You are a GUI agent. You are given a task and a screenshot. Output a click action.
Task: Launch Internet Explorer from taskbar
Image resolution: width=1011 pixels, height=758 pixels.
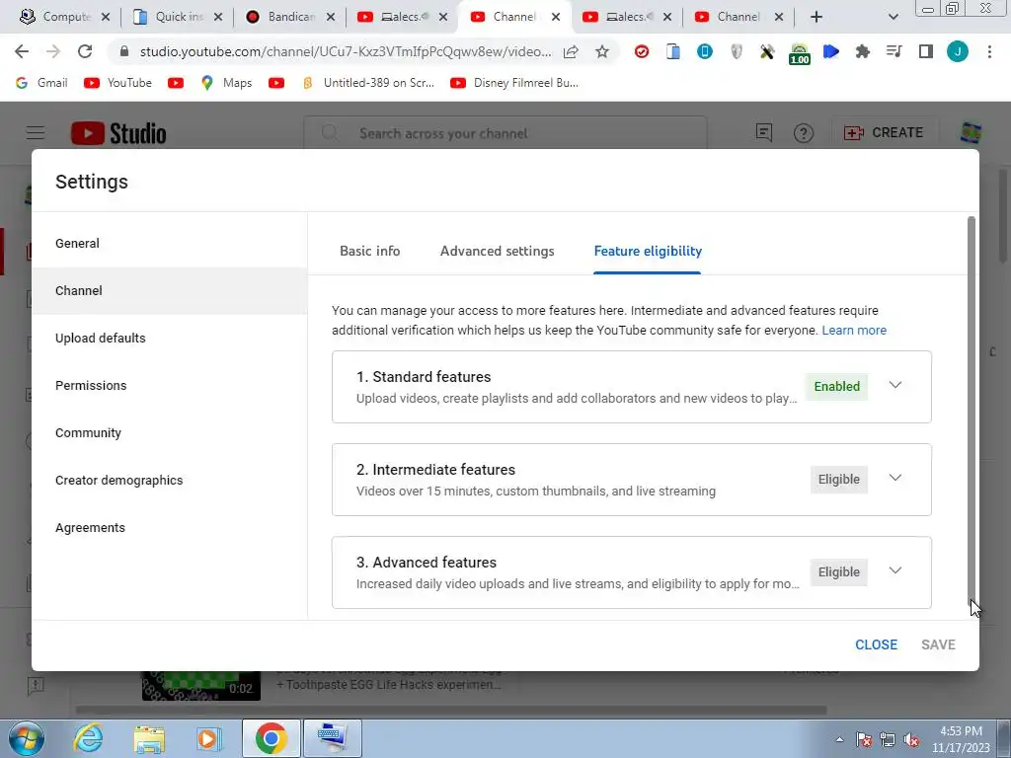(88, 738)
